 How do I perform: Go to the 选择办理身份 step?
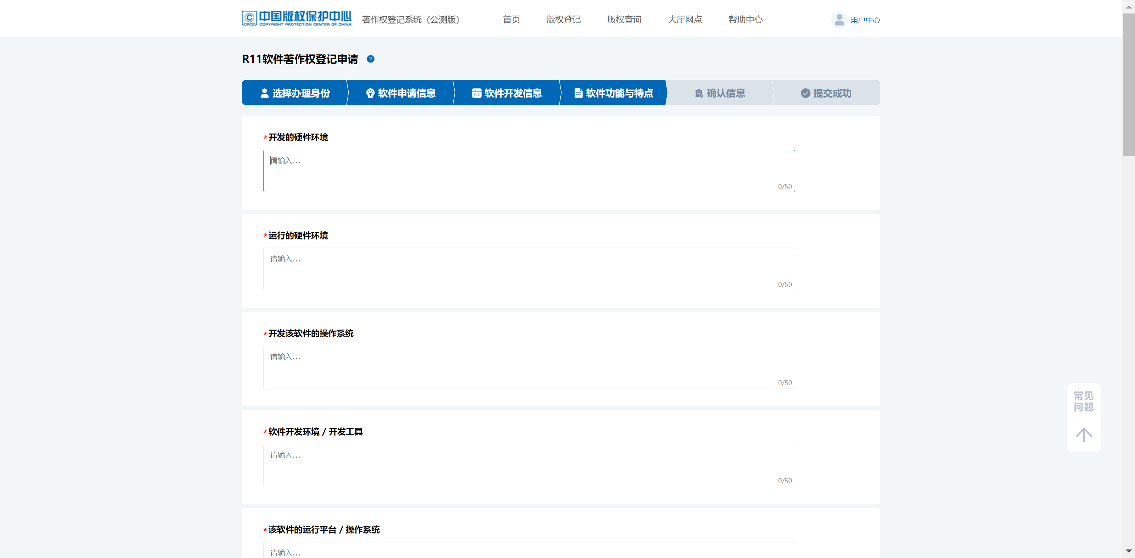(x=295, y=93)
